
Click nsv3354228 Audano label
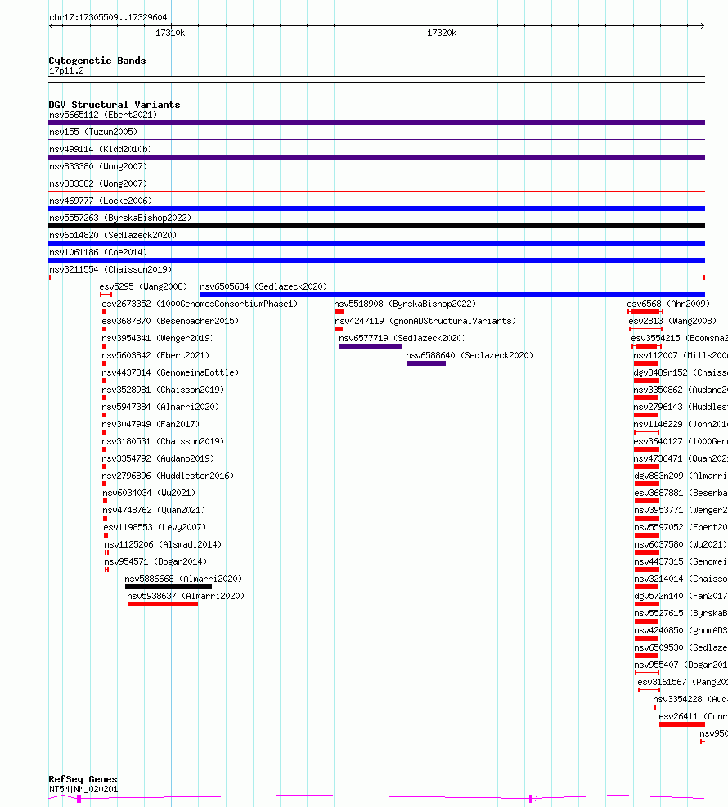(690, 699)
